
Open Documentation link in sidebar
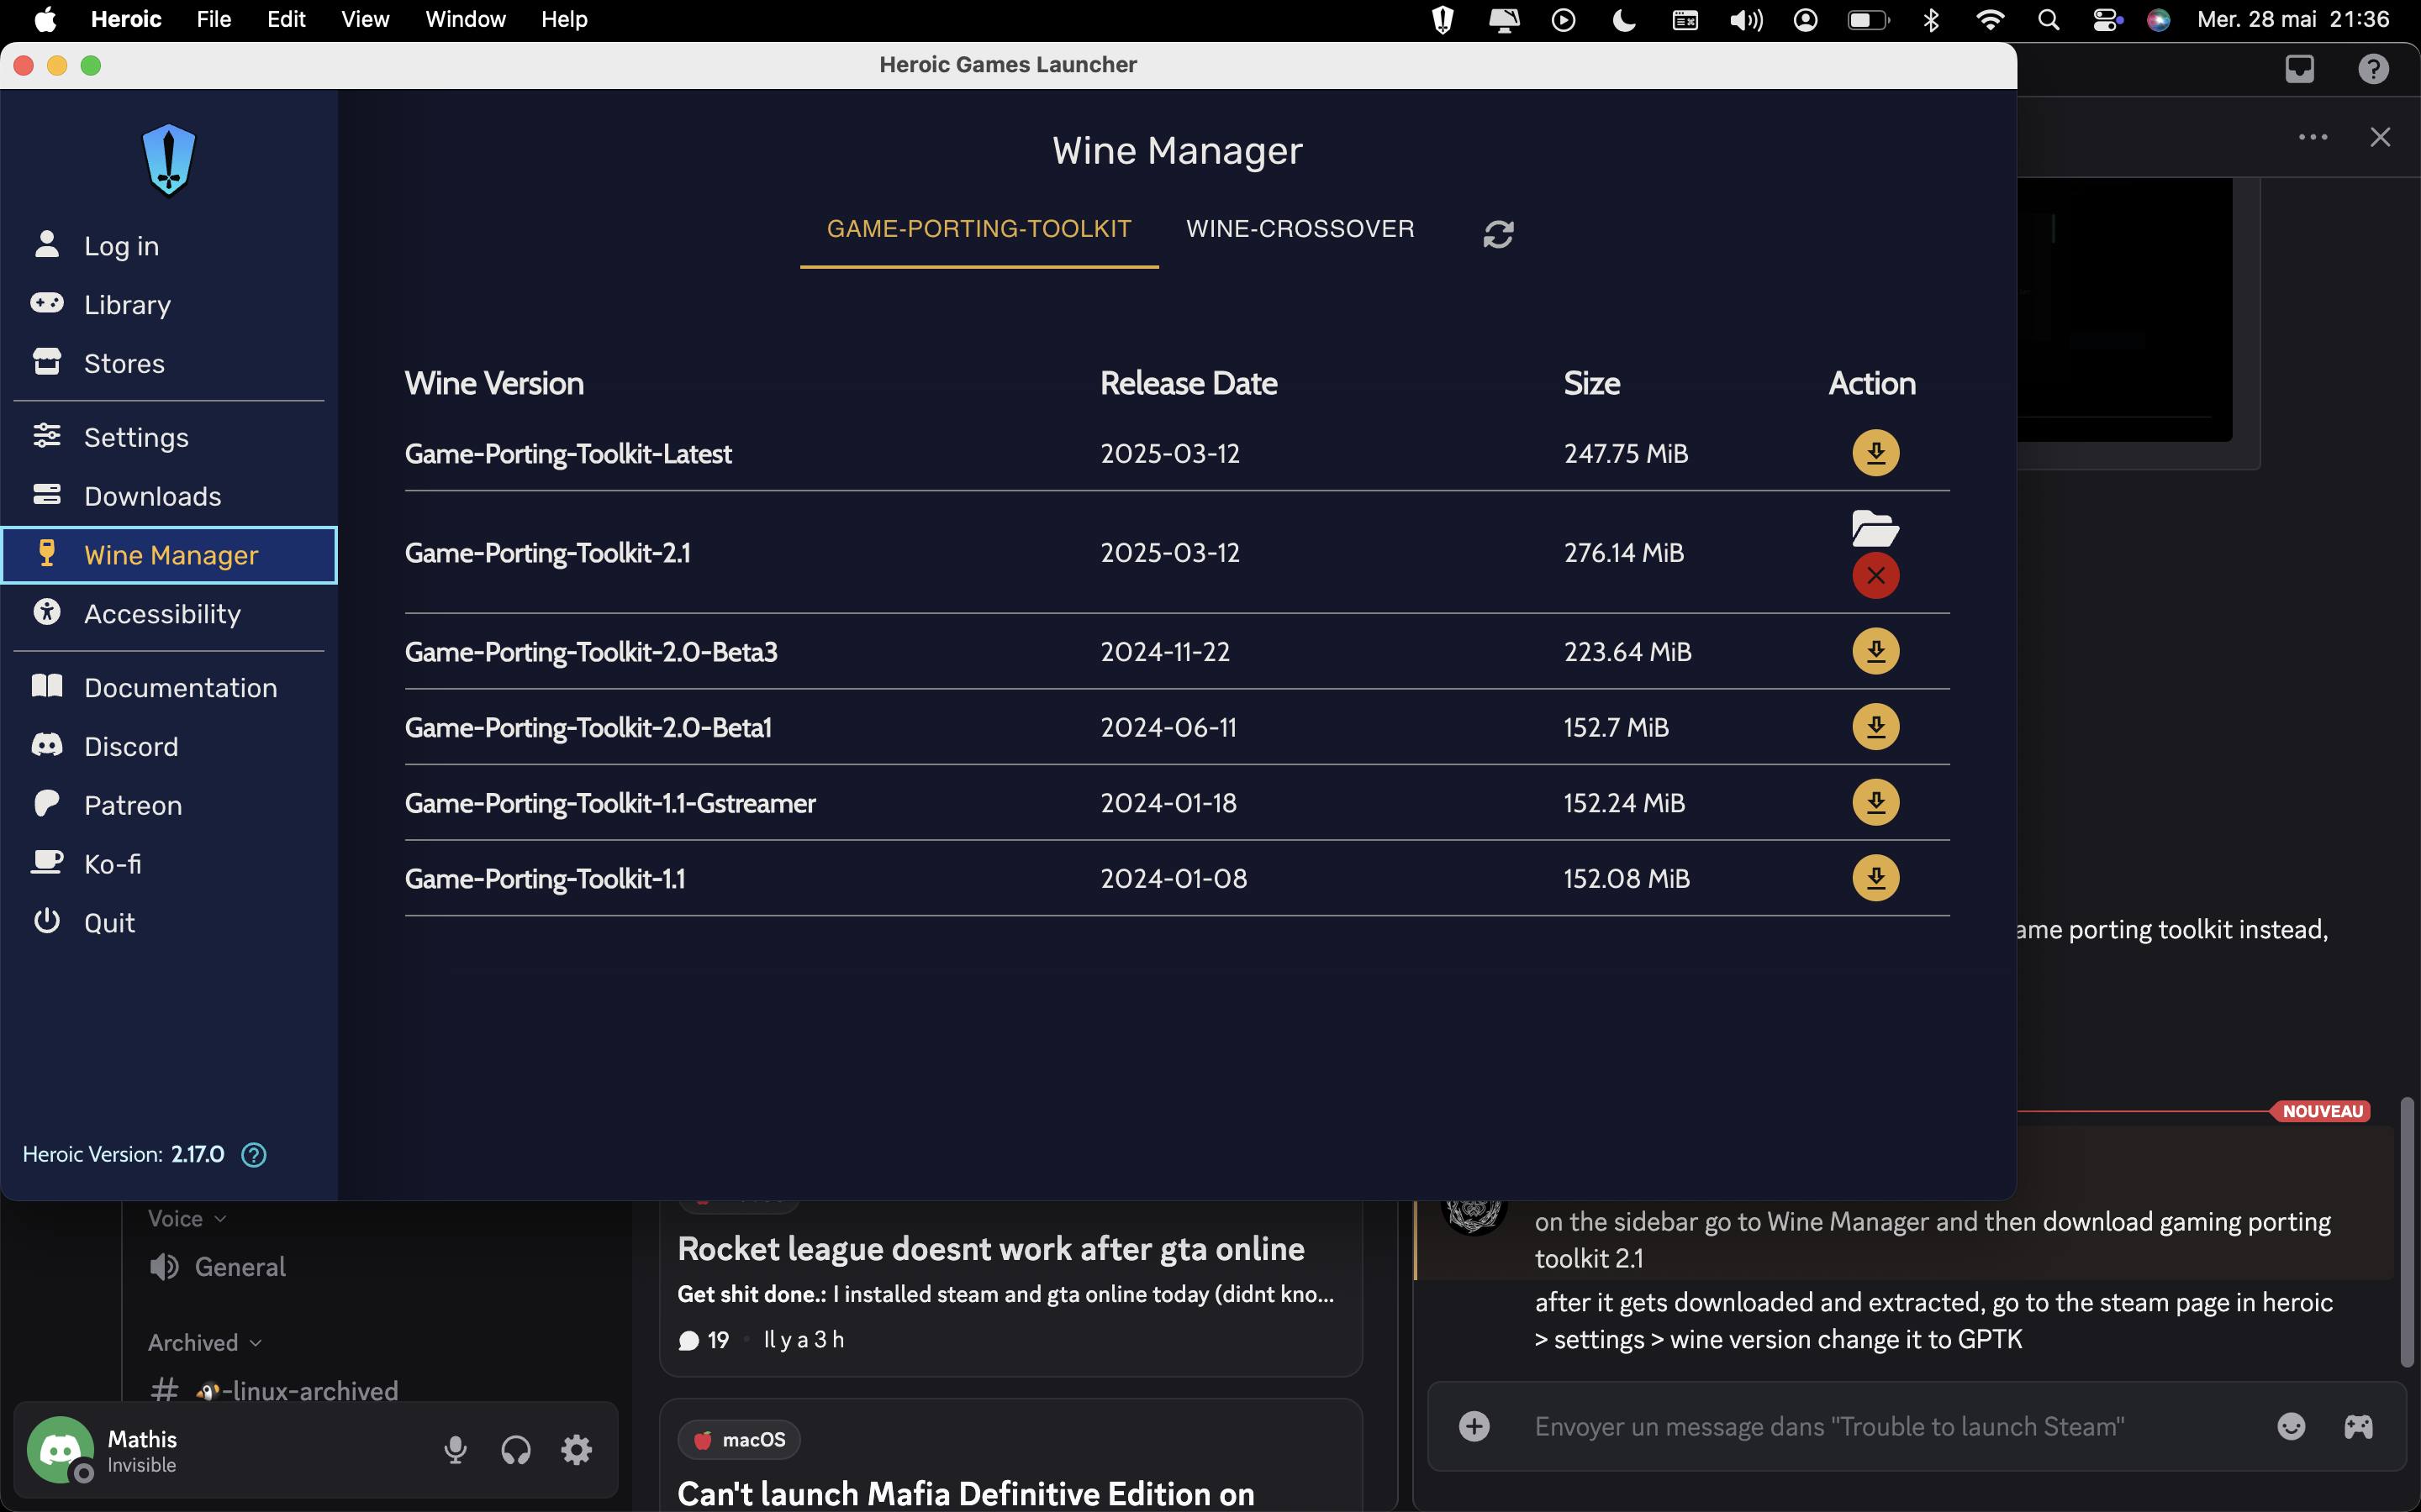(x=168, y=687)
